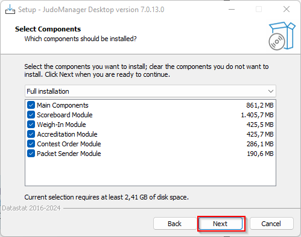Click the 1.405,7 MB size value
The image size is (301, 237).
point(257,115)
